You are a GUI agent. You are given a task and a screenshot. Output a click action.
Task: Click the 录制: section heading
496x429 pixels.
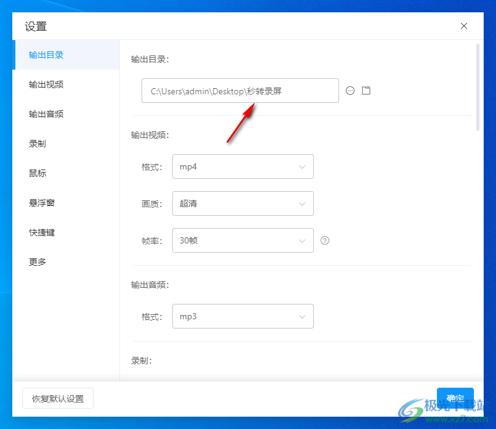[142, 361]
